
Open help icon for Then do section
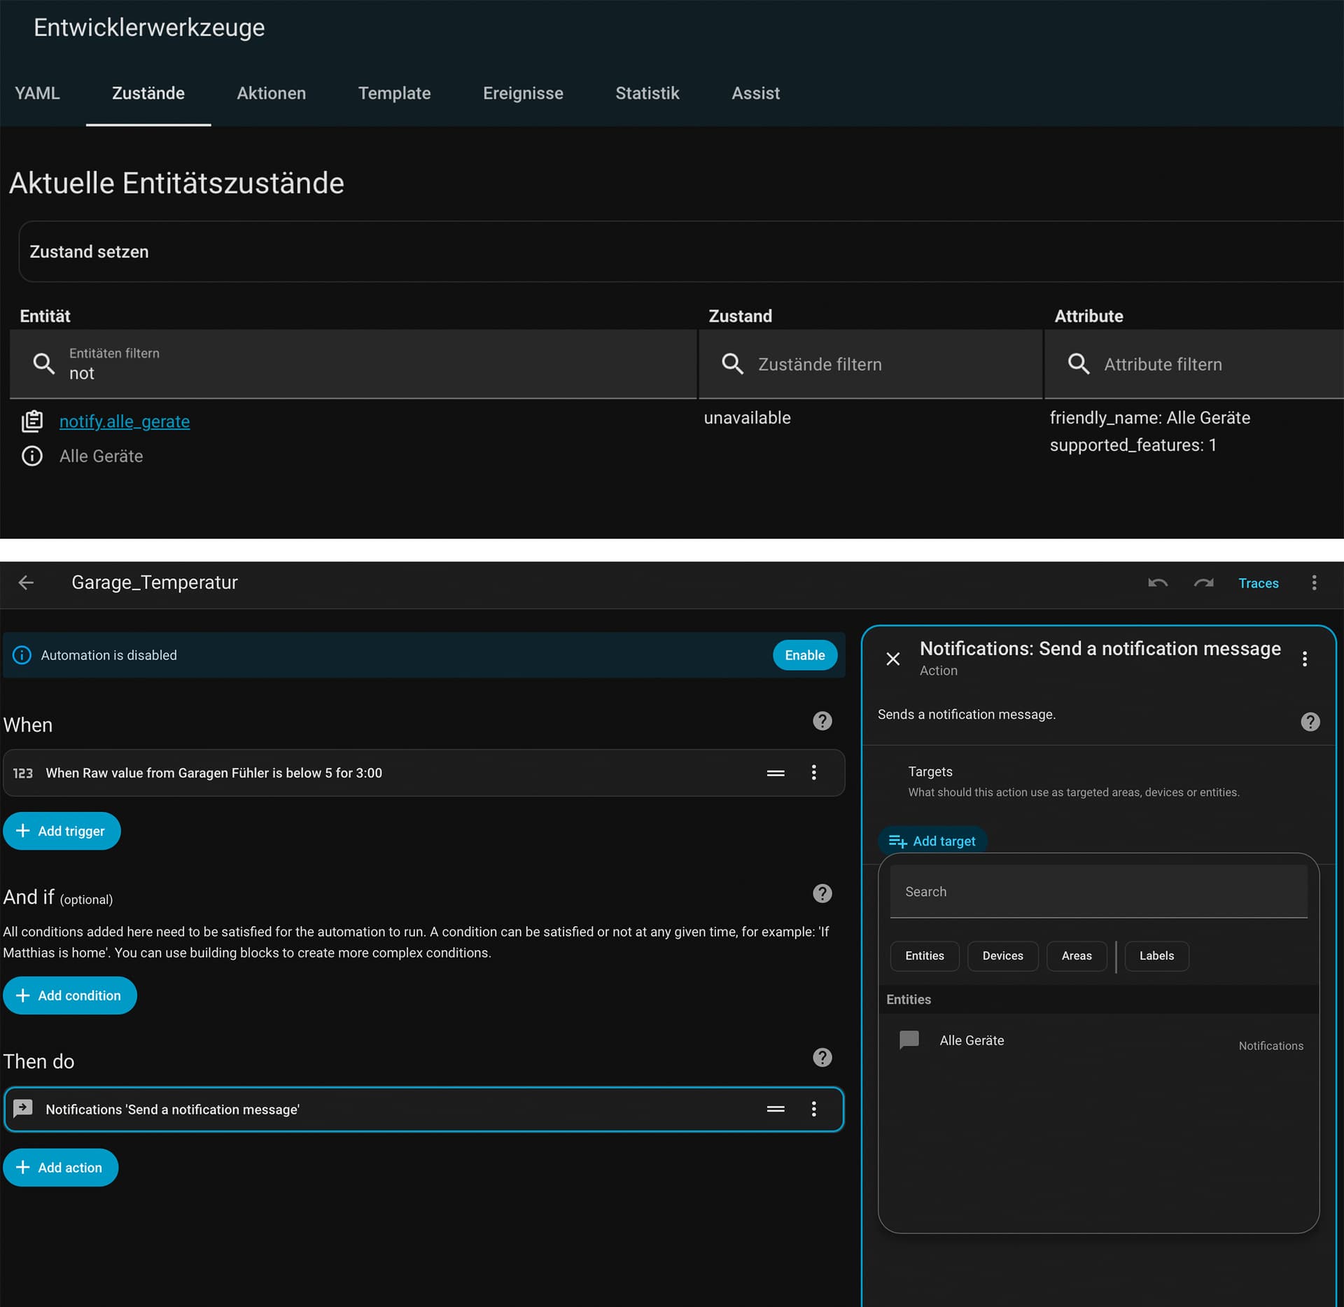[x=822, y=1058]
